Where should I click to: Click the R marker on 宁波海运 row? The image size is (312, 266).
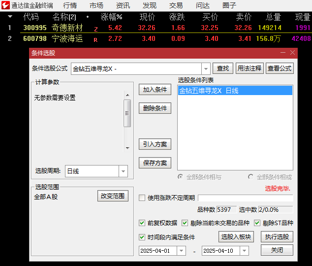pyautogui.click(x=95, y=40)
